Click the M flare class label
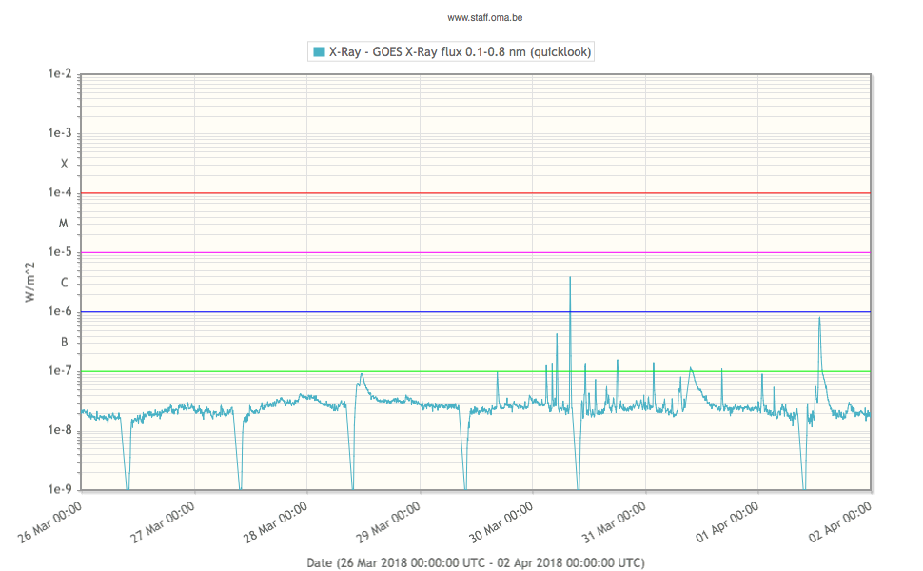This screenshot has height=571, width=923. point(64,223)
